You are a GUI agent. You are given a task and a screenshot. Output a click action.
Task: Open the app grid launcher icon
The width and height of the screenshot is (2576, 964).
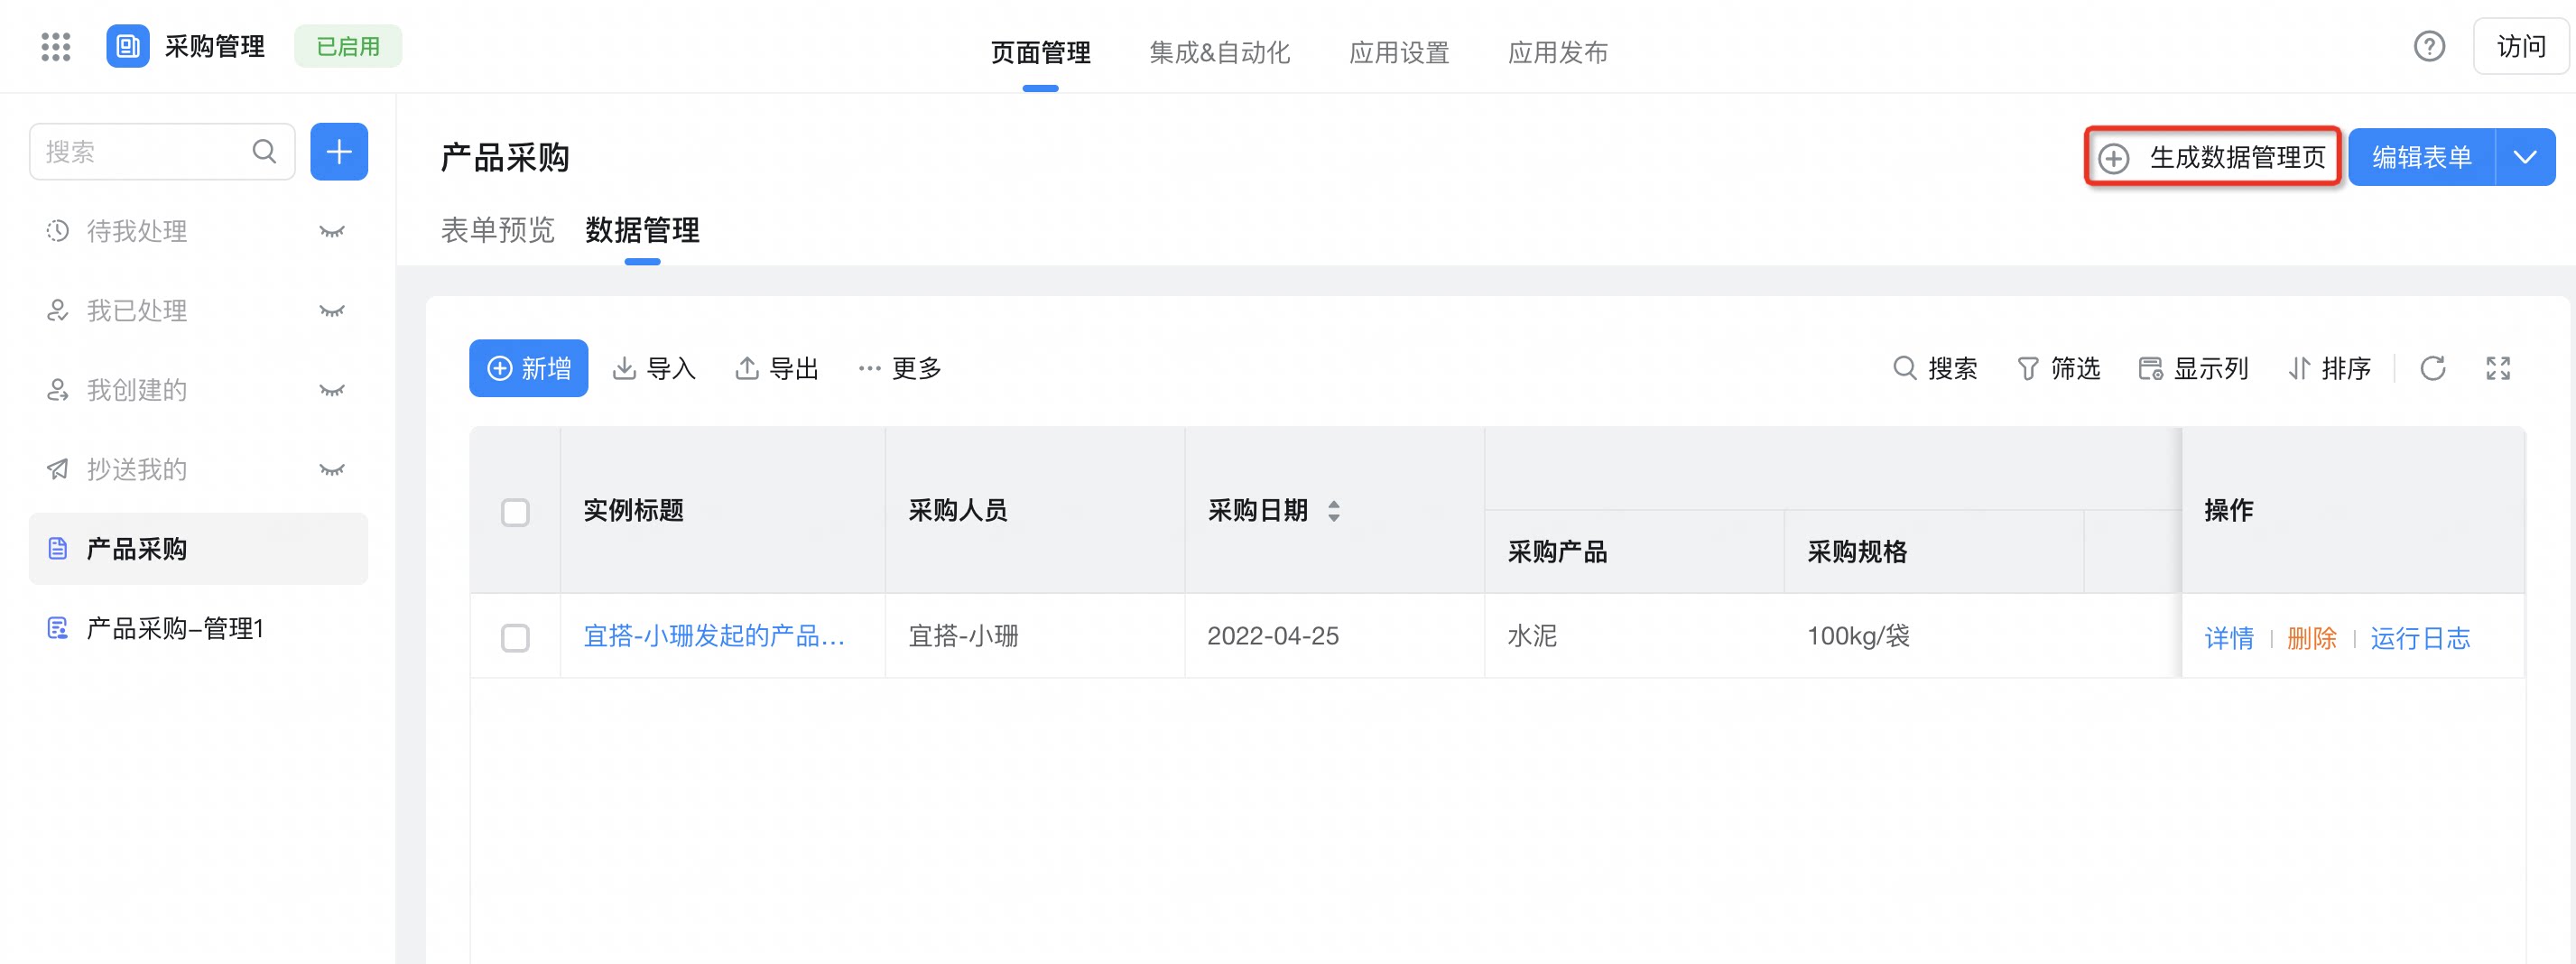click(x=56, y=46)
